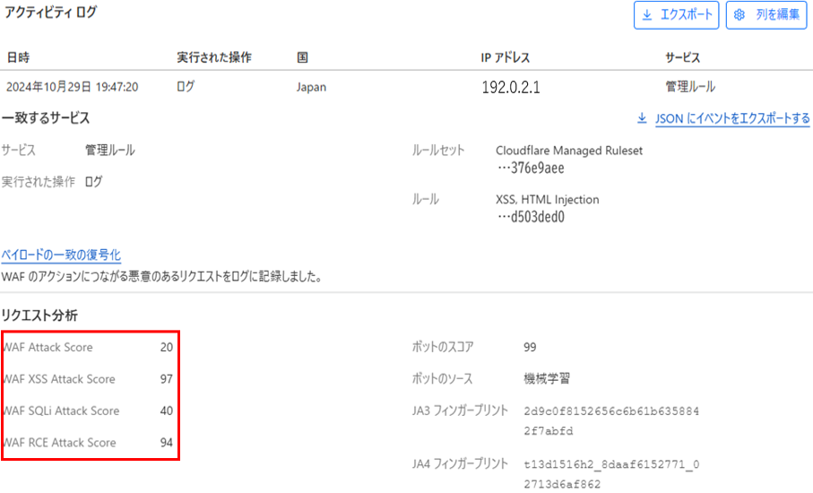Select the bot score value 99
The width and height of the screenshot is (813, 493).
[530, 347]
